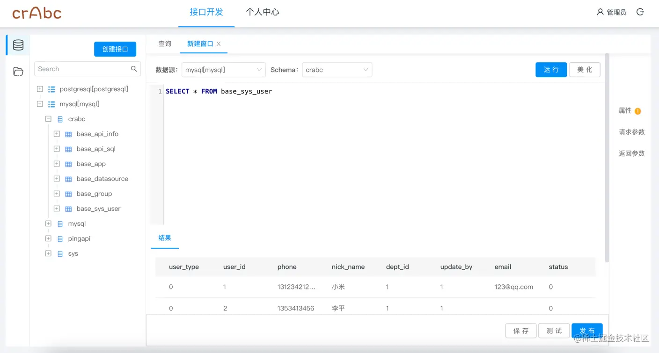Click the base_sys_user table icon
Screen dimensions: 659x353
tap(68, 209)
